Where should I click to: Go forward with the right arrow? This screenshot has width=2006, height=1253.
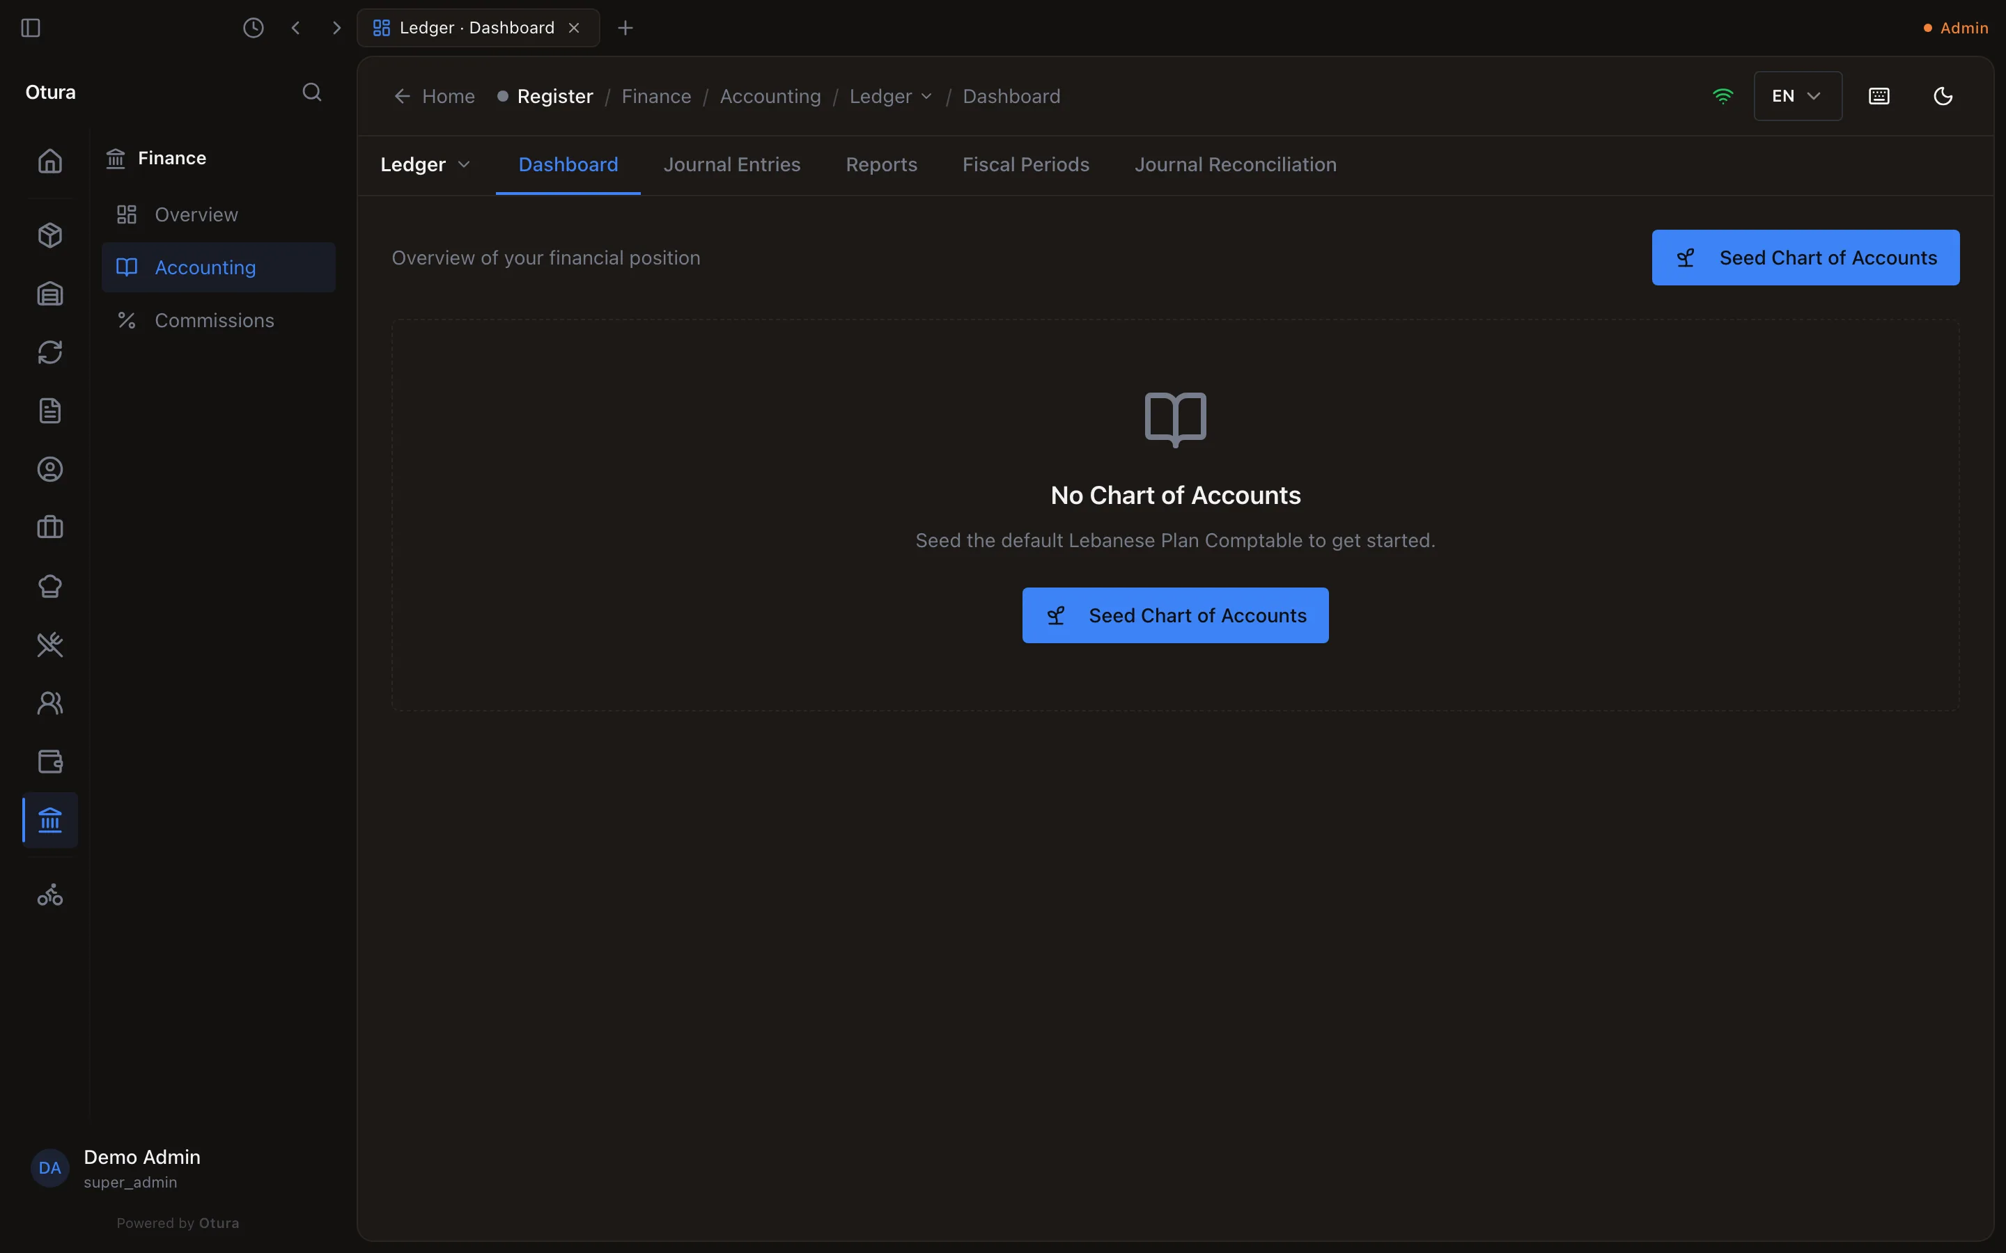click(336, 28)
